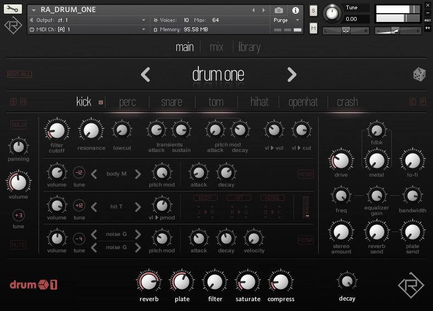Click the drum 1 logo at bottom left
This screenshot has height=311, width=433.
coord(34,285)
